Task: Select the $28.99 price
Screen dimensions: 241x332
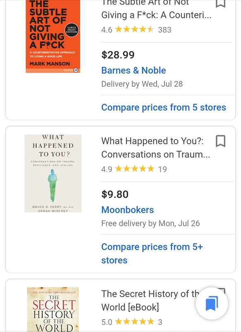Action: (118, 55)
